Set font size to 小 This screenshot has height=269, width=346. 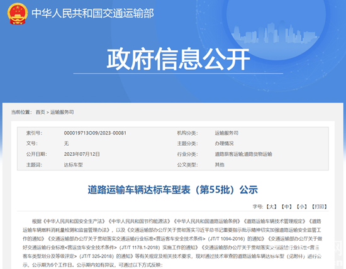point(301,207)
